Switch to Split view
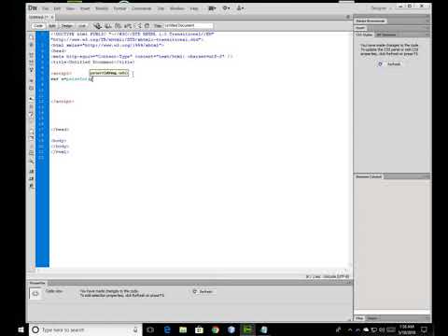Viewport: 448px width, 336px height. (x=52, y=26)
